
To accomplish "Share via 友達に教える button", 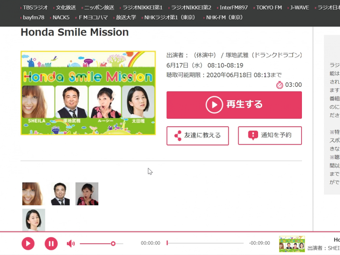I will (x=197, y=135).
